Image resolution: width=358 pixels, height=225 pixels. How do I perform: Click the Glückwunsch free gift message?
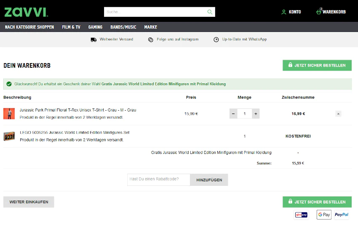tap(120, 84)
